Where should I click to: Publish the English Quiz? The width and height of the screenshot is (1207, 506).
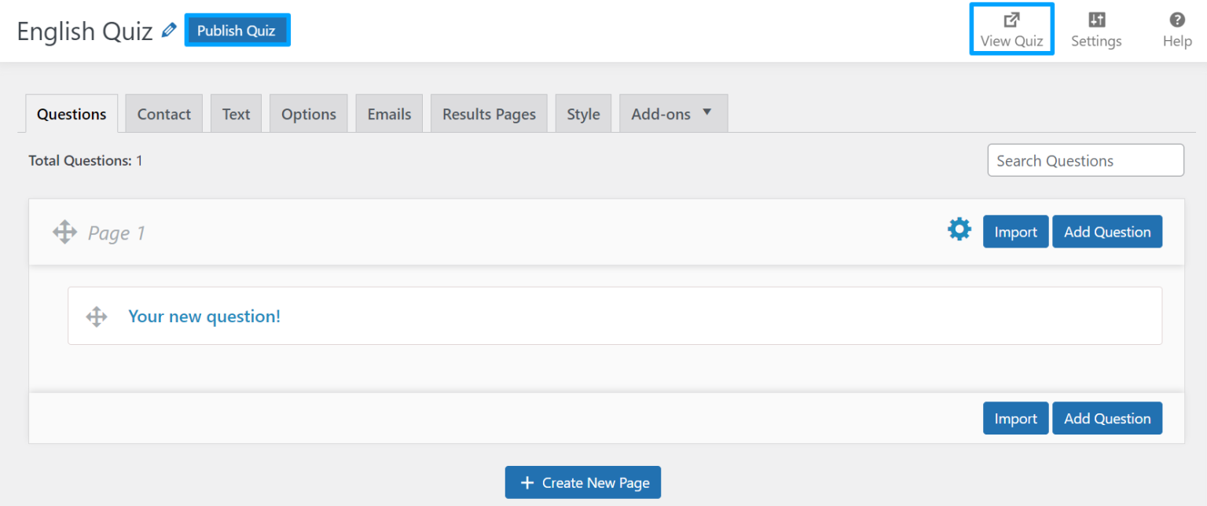(x=237, y=30)
